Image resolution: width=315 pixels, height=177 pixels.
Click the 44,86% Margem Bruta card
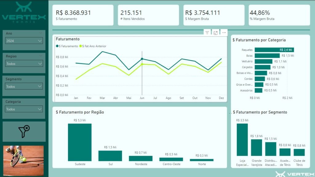[279, 15]
